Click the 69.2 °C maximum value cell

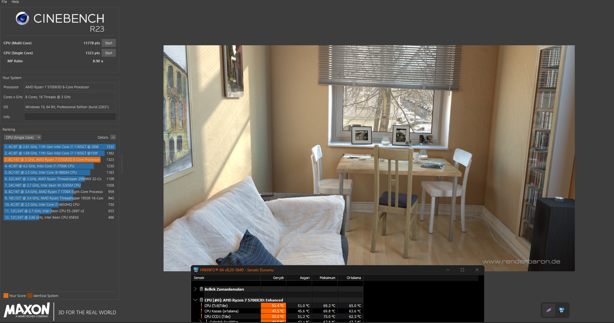pyautogui.click(x=325, y=306)
